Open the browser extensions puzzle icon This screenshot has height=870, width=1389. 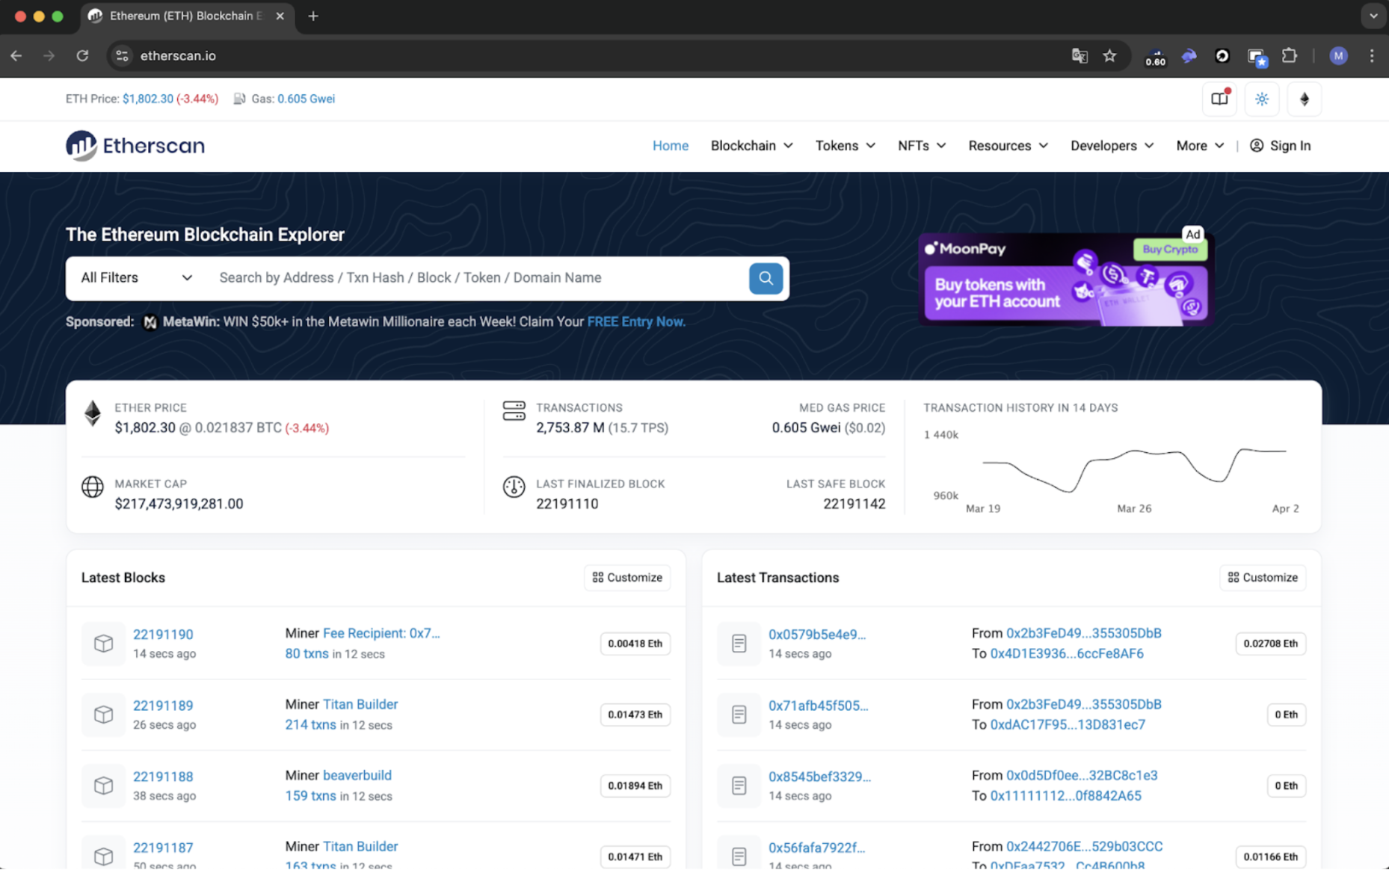point(1290,55)
